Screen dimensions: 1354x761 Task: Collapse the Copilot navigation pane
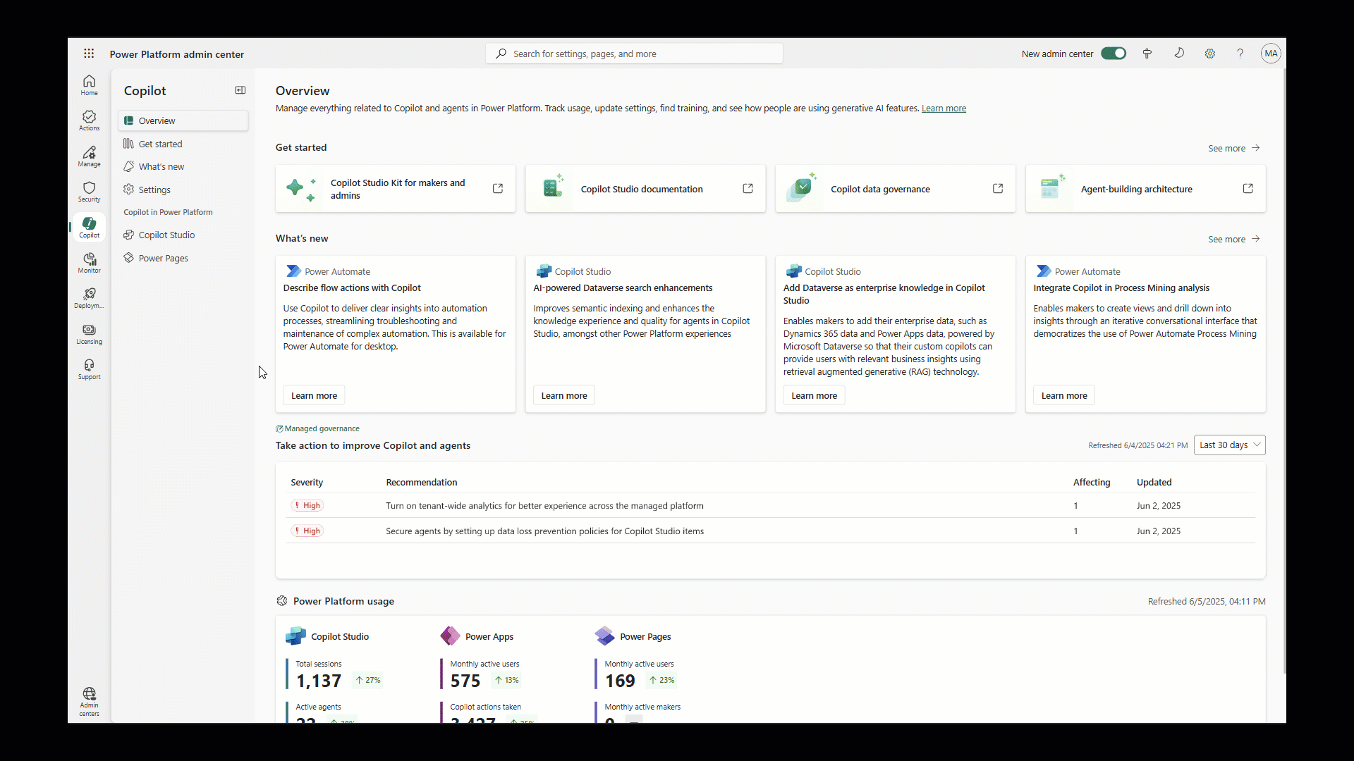(x=240, y=90)
